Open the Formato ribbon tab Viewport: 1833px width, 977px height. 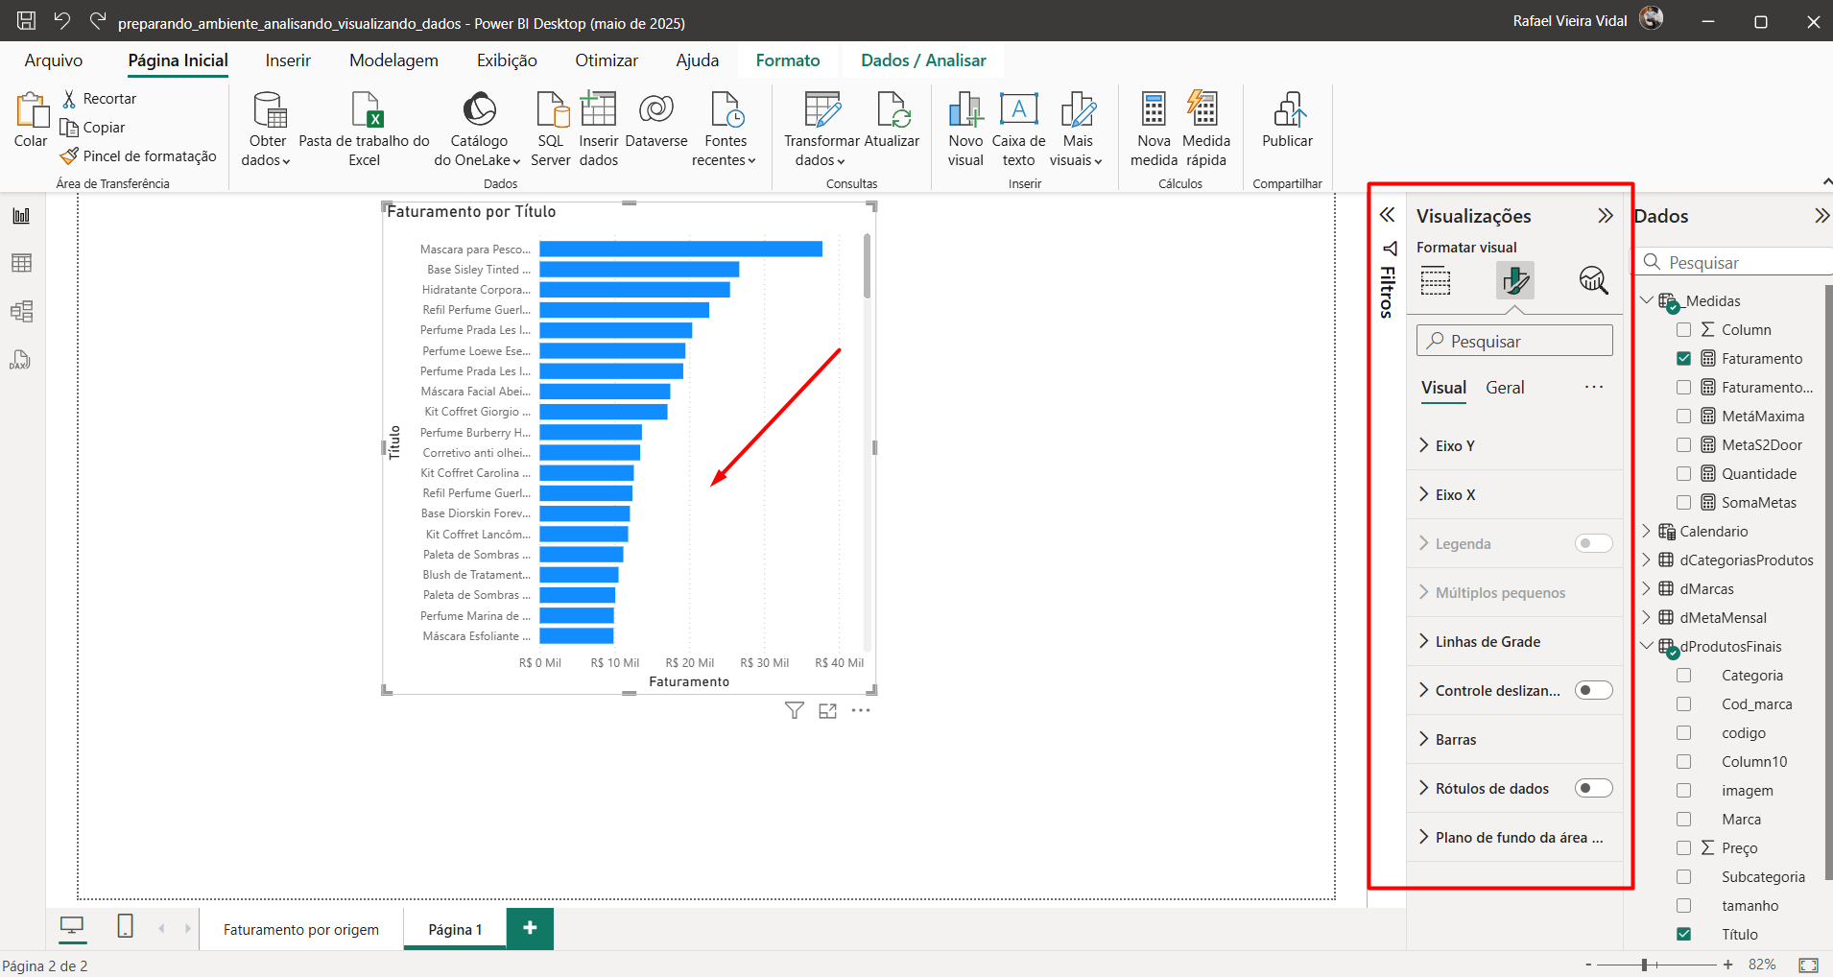[788, 60]
